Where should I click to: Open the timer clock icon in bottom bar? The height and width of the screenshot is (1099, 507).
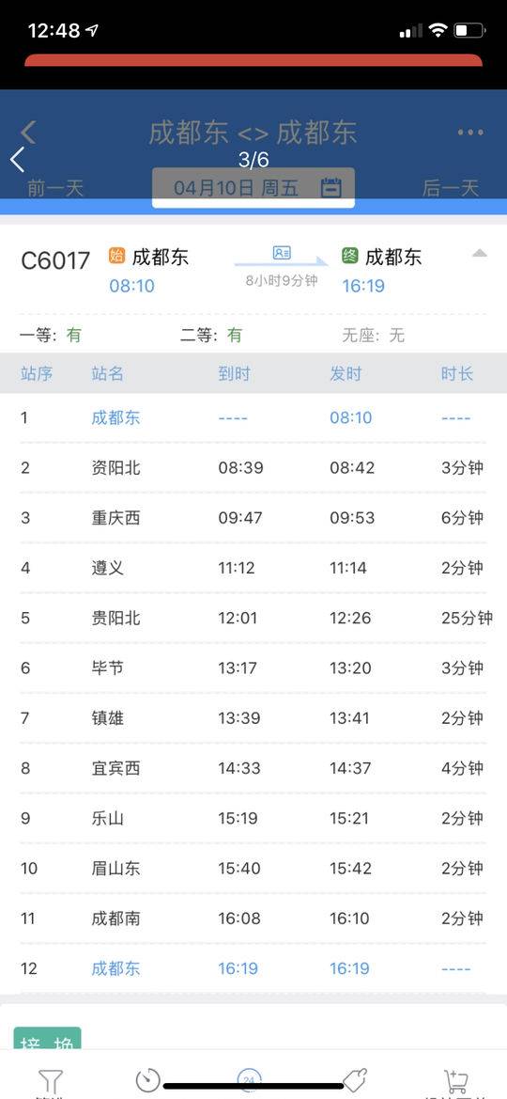click(x=147, y=1080)
